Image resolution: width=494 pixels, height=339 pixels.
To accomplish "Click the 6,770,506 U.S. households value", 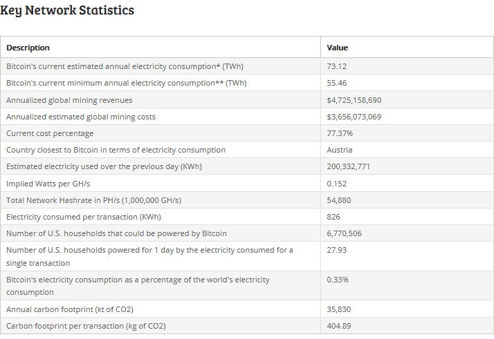I will pyautogui.click(x=344, y=233).
